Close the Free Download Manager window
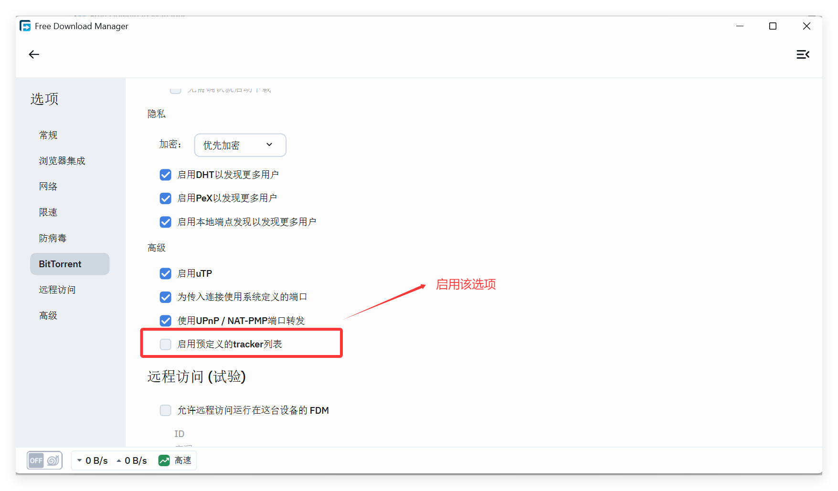The image size is (838, 491). (806, 26)
